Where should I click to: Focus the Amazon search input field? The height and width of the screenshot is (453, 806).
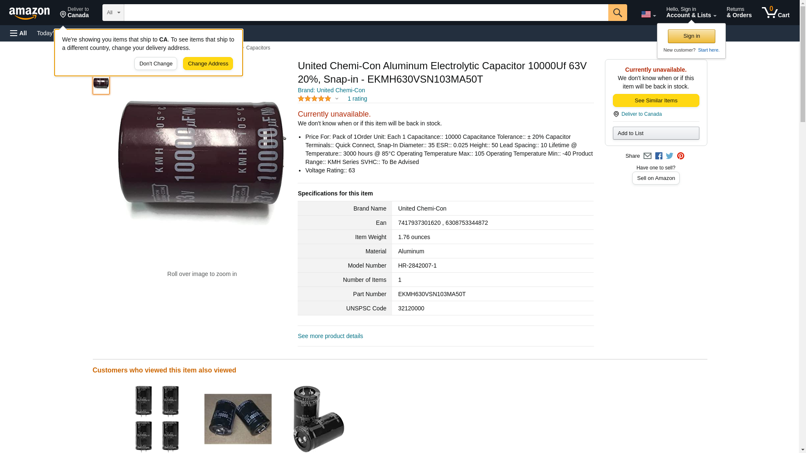[366, 13]
